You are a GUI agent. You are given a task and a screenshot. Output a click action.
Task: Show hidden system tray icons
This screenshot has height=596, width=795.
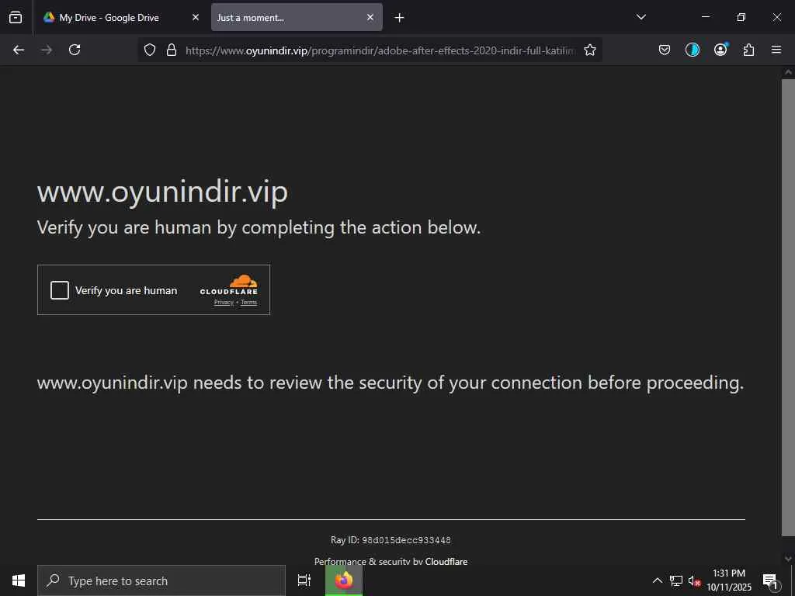[x=657, y=580]
